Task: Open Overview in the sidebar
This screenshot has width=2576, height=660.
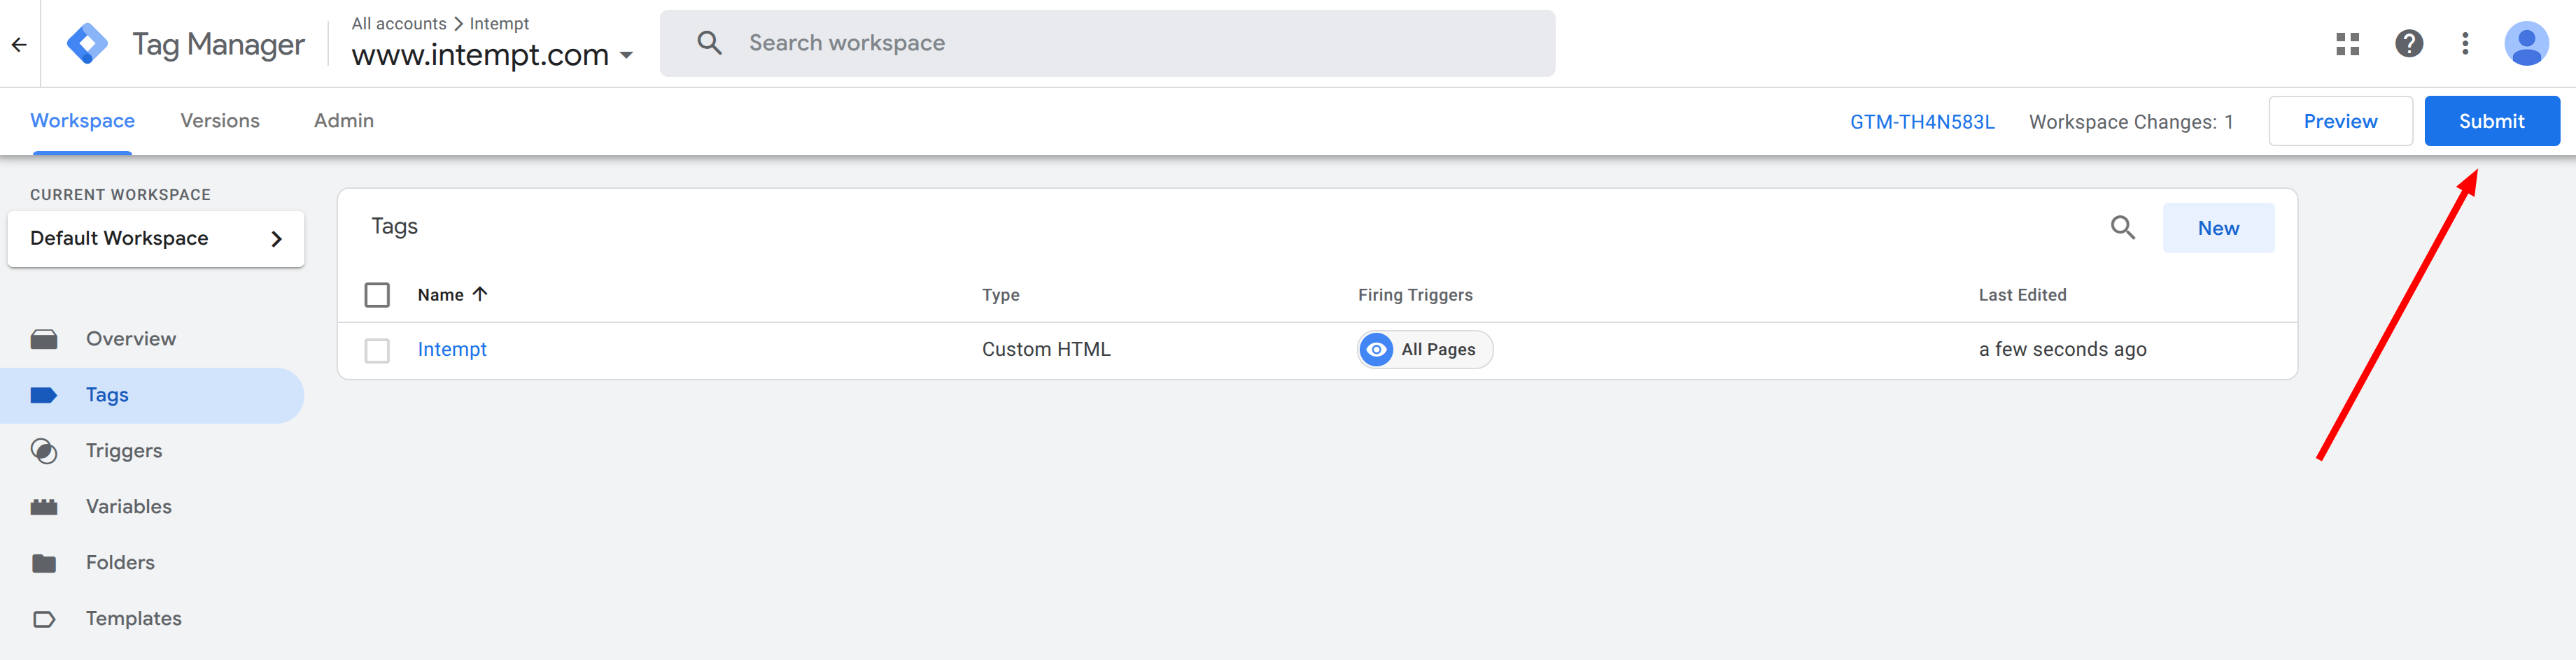Action: tap(131, 338)
